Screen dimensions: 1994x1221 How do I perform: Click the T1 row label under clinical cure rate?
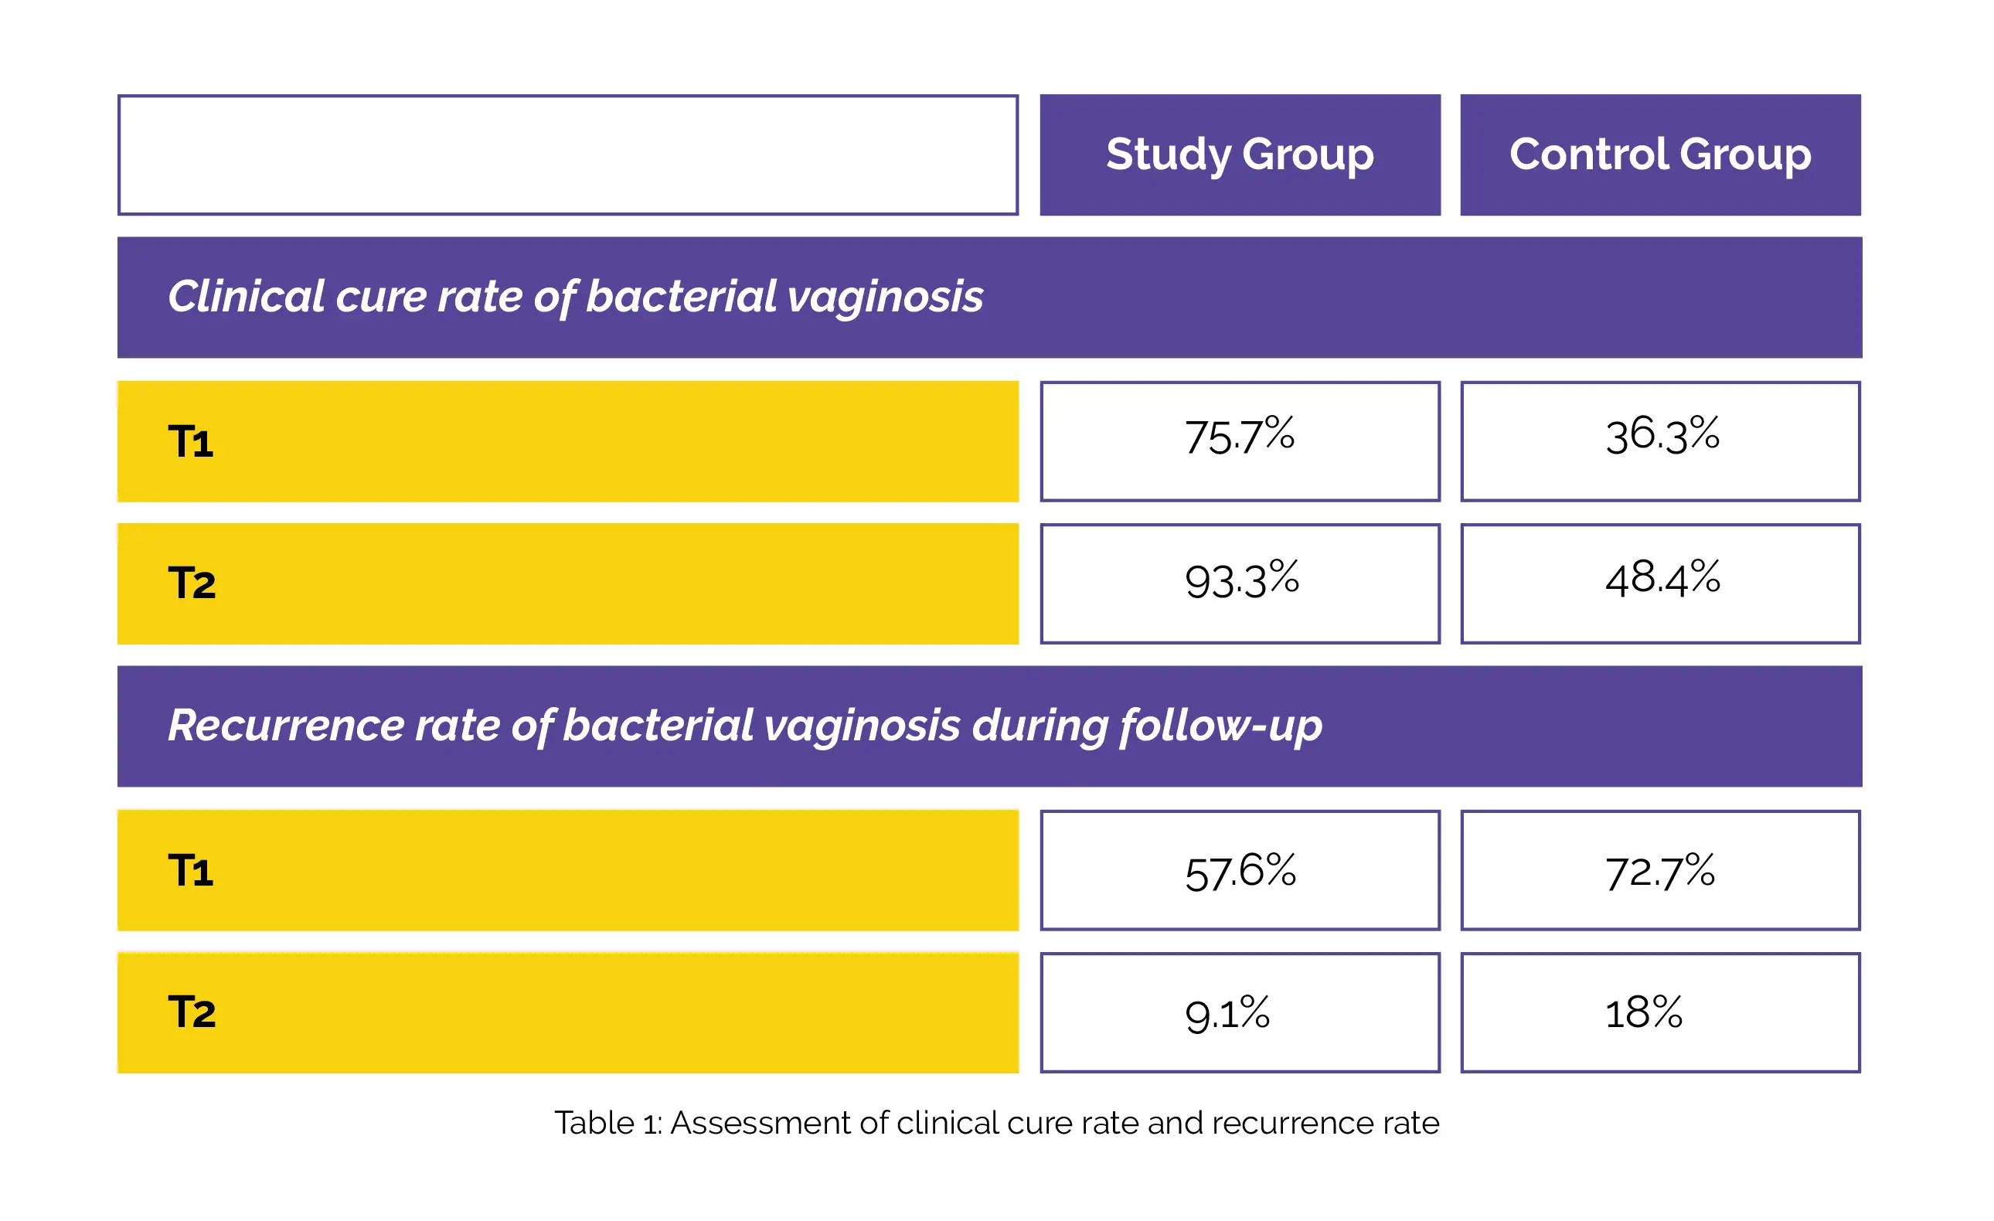click(191, 442)
